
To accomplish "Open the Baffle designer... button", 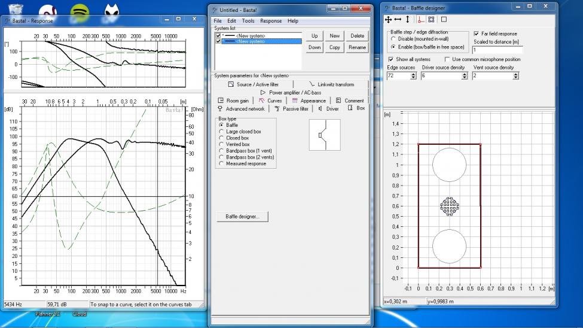I will pyautogui.click(x=242, y=216).
